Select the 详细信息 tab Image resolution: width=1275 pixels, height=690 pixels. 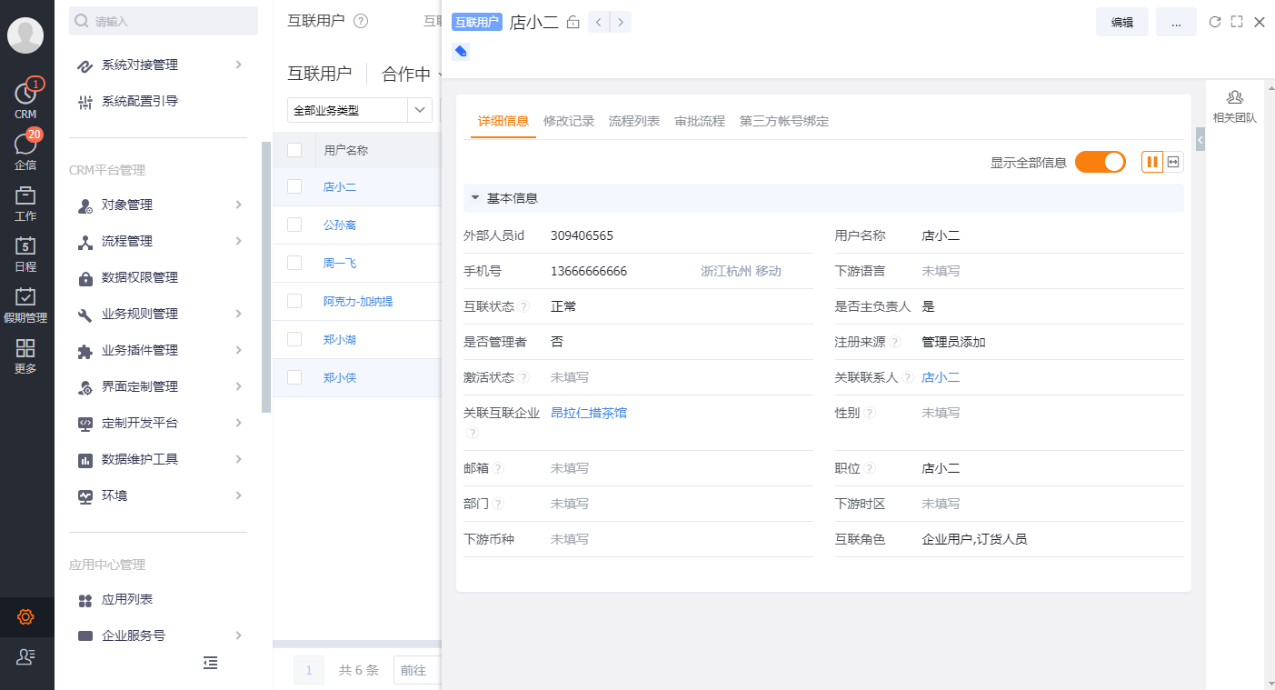click(x=503, y=121)
